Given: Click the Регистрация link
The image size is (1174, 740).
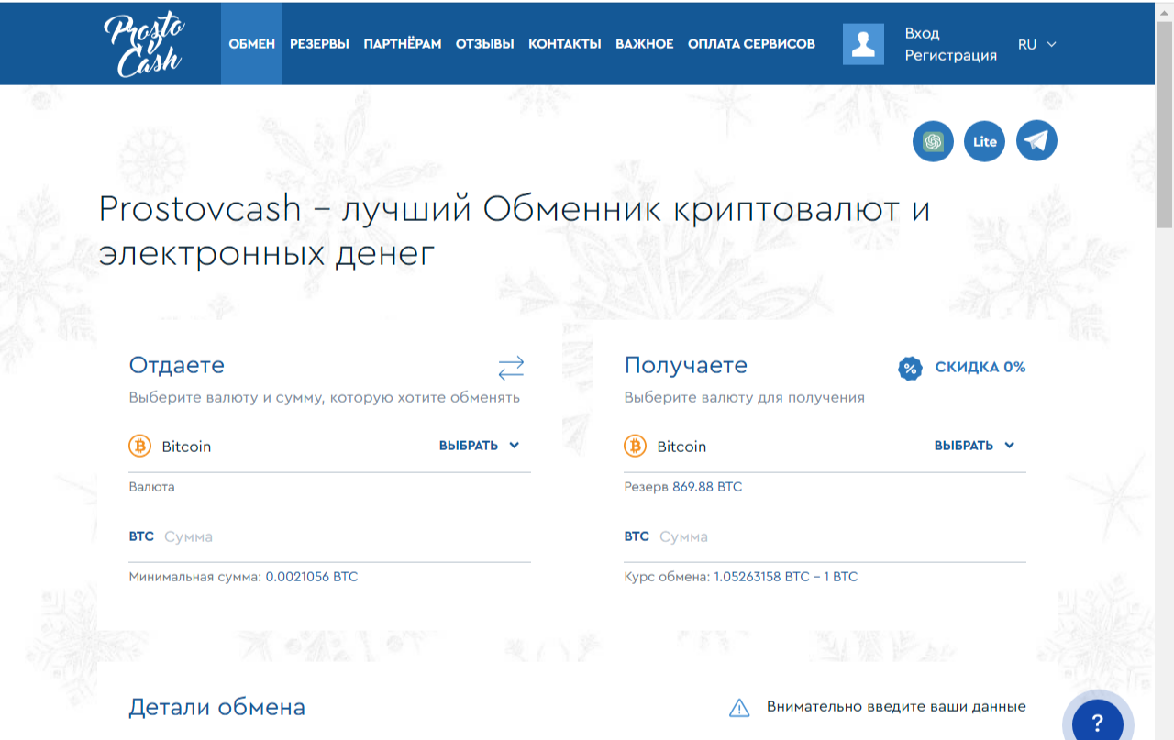Looking at the screenshot, I should (x=950, y=55).
